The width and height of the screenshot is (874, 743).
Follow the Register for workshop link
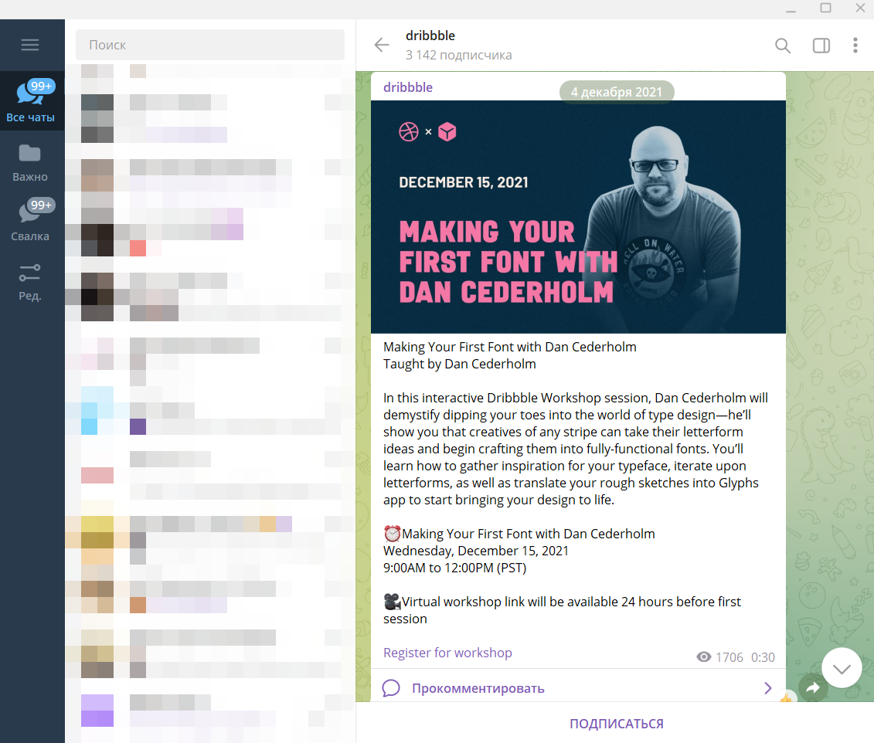coord(447,653)
